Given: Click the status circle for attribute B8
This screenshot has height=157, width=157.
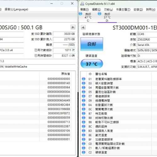Looking at the screenshot, I should [84, 118].
